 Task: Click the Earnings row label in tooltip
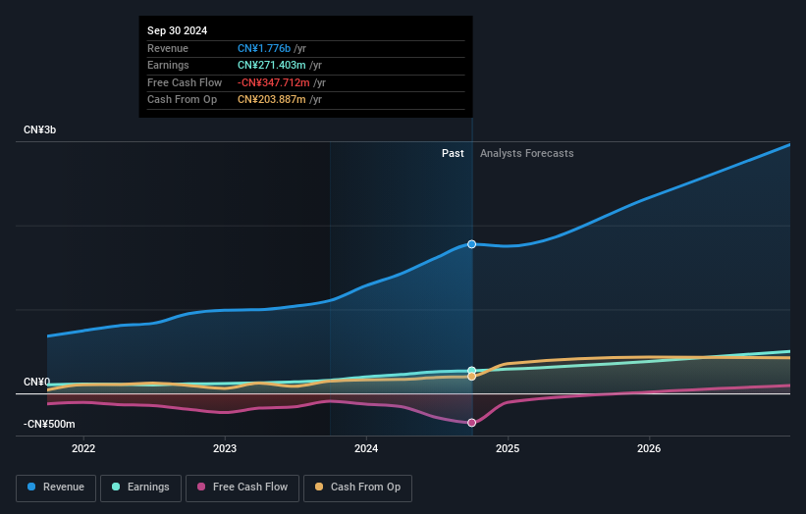point(168,65)
